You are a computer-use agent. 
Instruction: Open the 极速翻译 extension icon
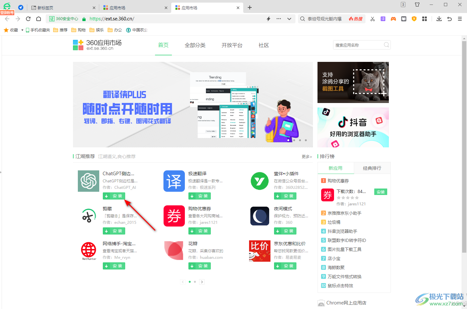(174, 181)
